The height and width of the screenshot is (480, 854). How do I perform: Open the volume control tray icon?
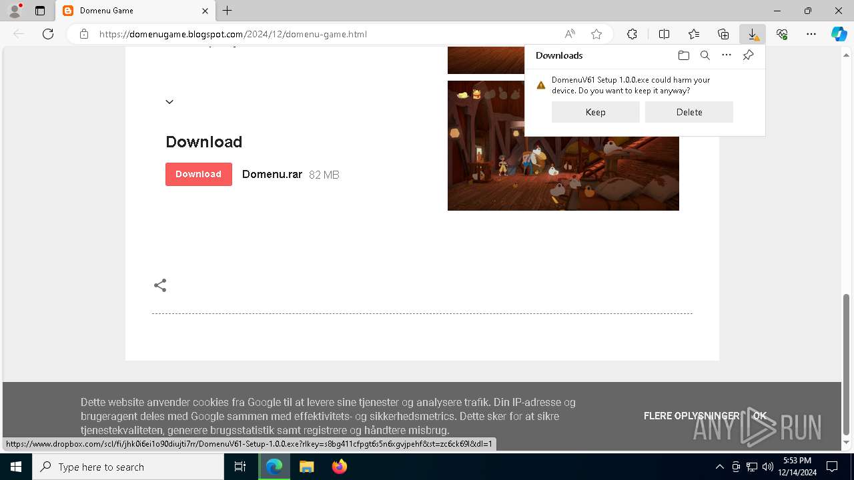(x=767, y=467)
